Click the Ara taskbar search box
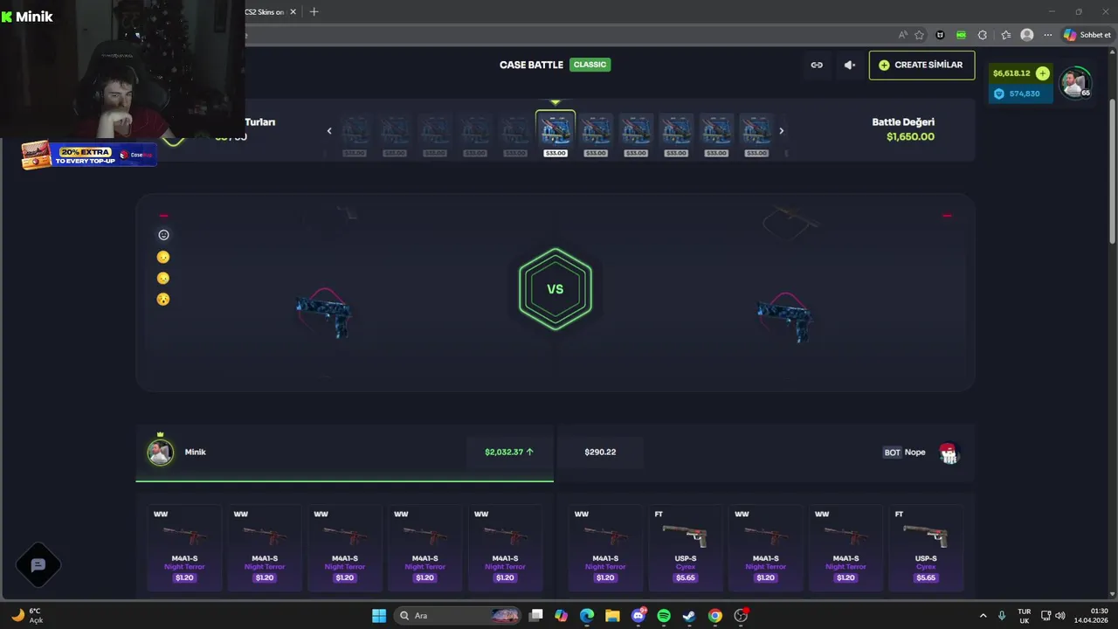 coord(457,616)
